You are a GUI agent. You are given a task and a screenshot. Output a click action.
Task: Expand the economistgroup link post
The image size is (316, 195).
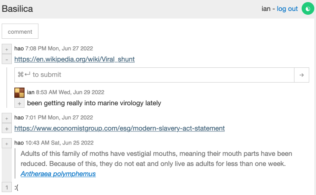(7, 128)
